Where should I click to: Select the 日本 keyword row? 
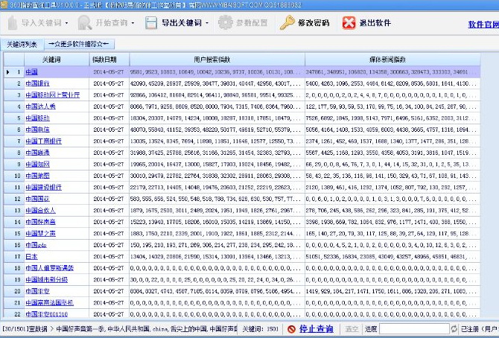[31, 255]
